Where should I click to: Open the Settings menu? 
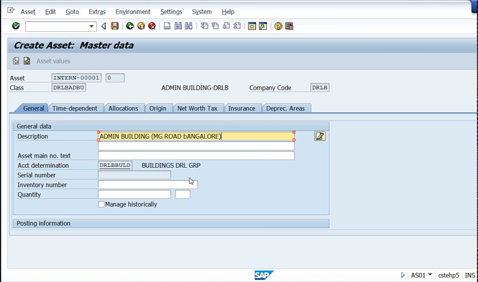[x=171, y=12]
